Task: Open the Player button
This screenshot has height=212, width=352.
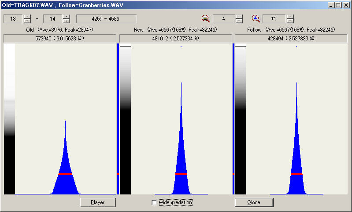Action: [98, 202]
